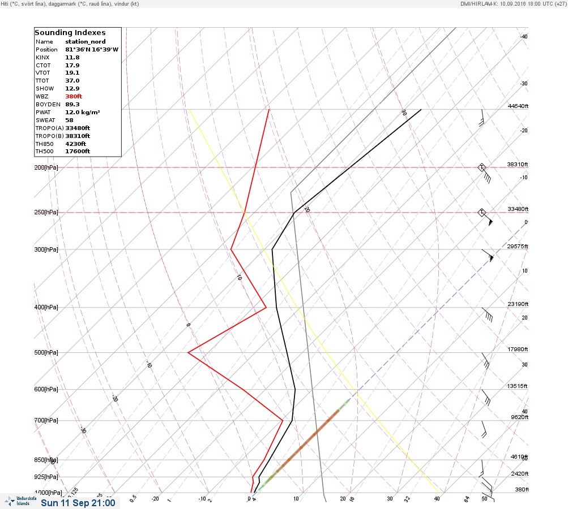Click the Vedurstofa Islands logo
568x509 pixels.
click(x=20, y=501)
